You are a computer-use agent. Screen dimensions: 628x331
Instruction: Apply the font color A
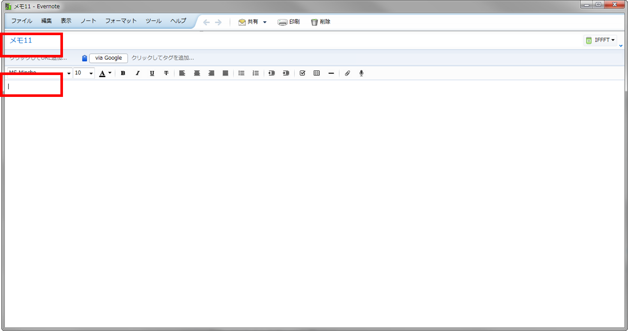point(102,73)
